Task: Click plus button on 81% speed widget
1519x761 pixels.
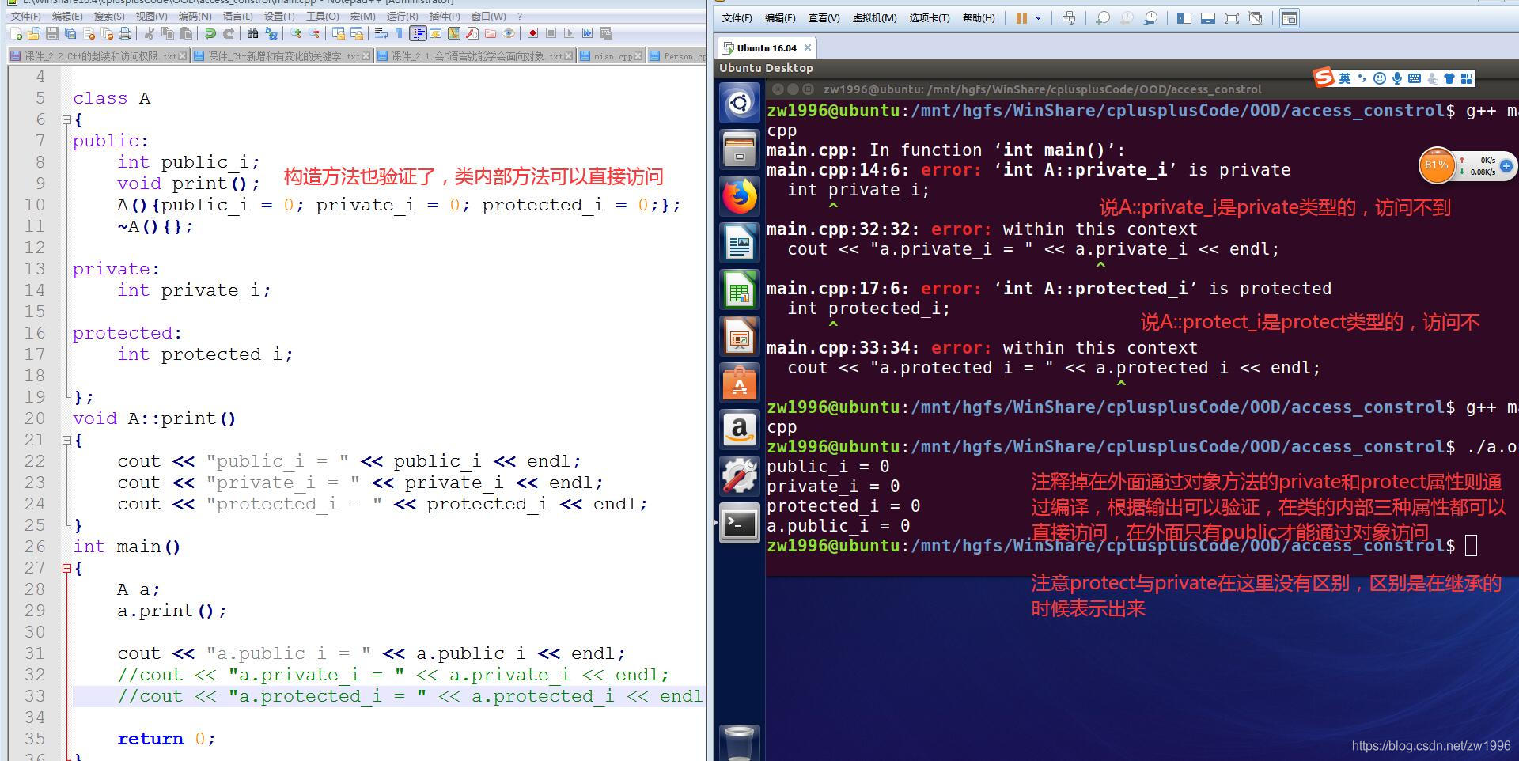Action: (x=1506, y=166)
